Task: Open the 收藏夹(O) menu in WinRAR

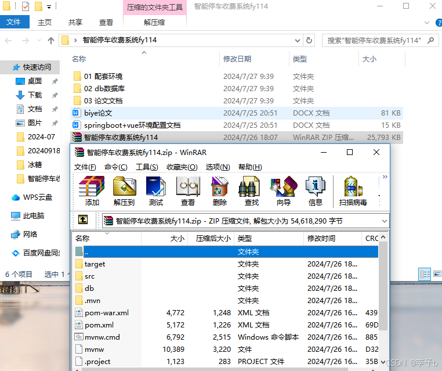Action: tap(182, 167)
